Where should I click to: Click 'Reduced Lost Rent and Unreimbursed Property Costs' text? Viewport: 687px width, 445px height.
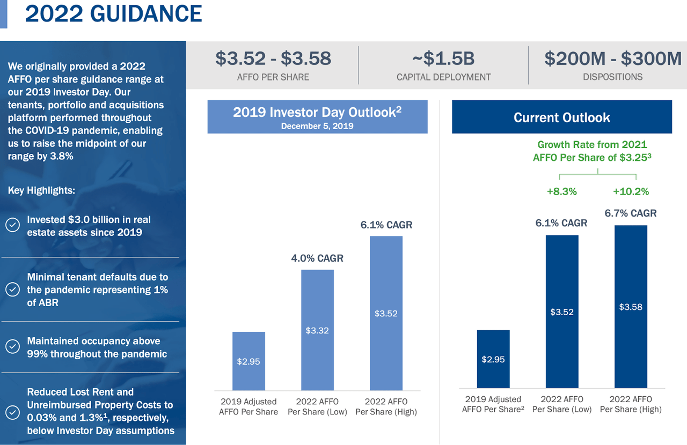pos(101,411)
